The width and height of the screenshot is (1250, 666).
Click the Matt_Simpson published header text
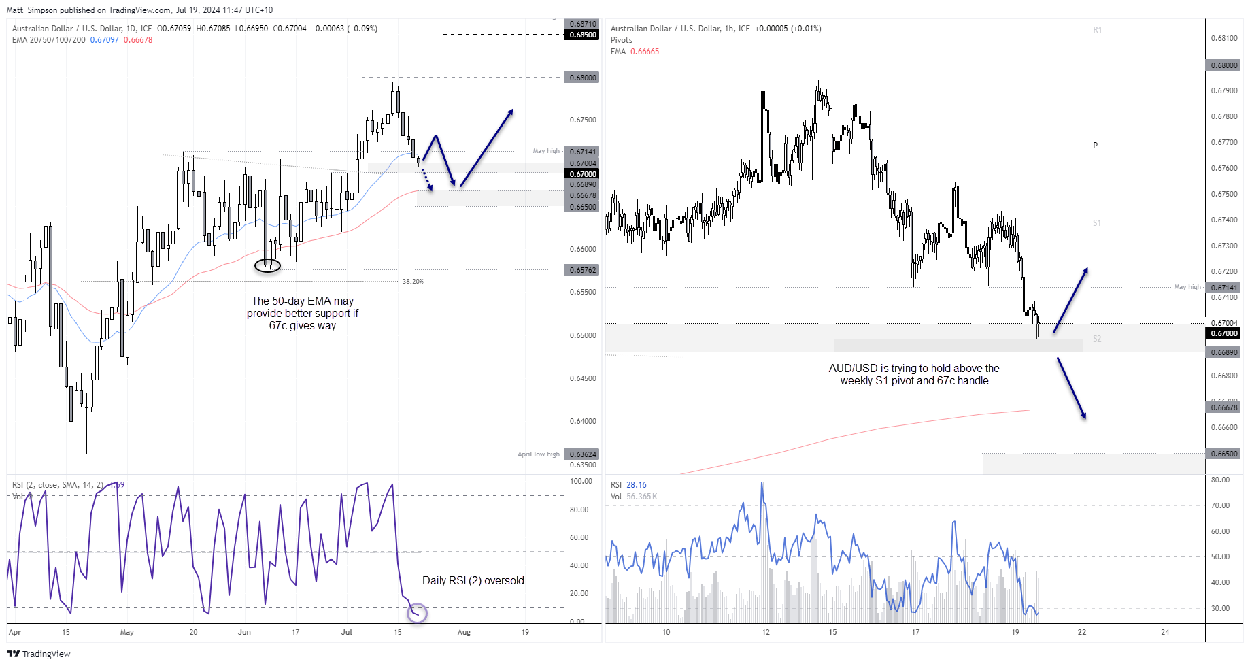click(x=139, y=10)
